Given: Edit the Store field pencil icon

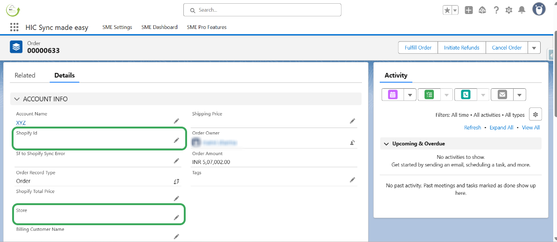Looking at the screenshot, I should (x=176, y=217).
